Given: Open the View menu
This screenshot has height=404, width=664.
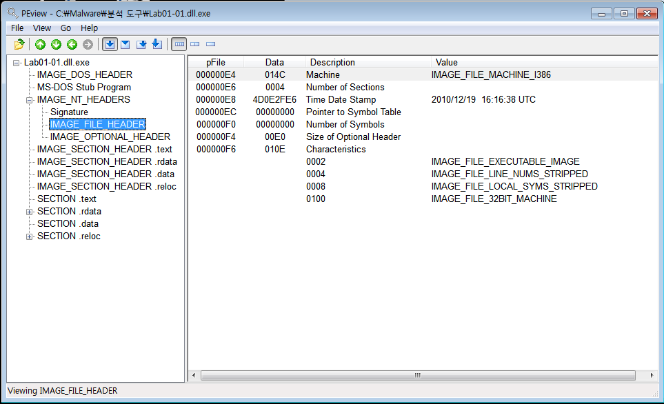Looking at the screenshot, I should click(42, 28).
